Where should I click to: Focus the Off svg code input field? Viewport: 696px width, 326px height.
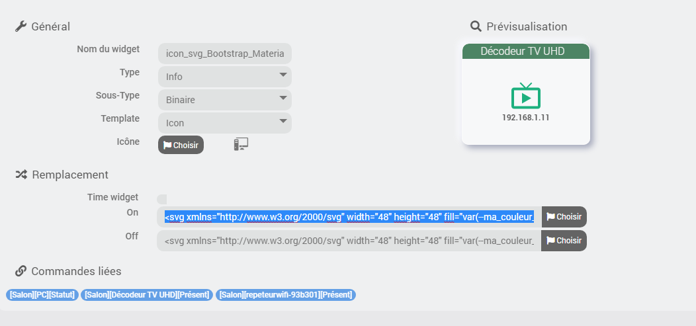[349, 241]
